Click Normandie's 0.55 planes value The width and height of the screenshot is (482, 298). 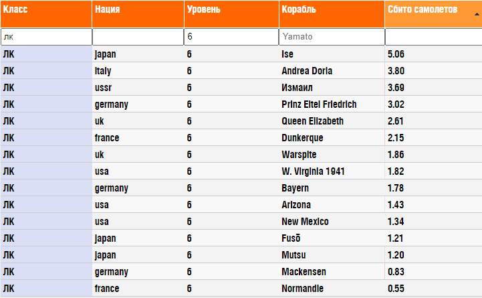[396, 289]
